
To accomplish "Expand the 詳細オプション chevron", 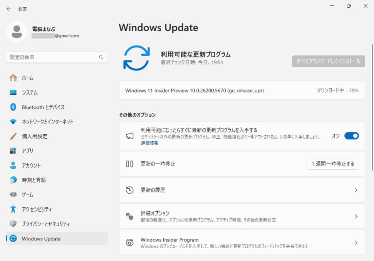I will click(x=356, y=216).
